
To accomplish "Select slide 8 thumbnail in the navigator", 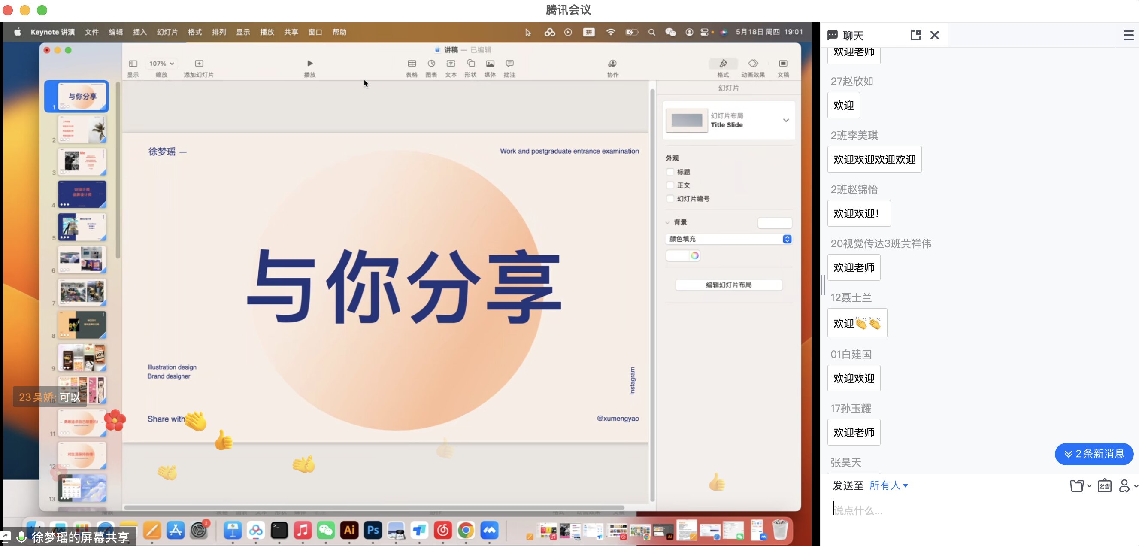I will [x=82, y=325].
